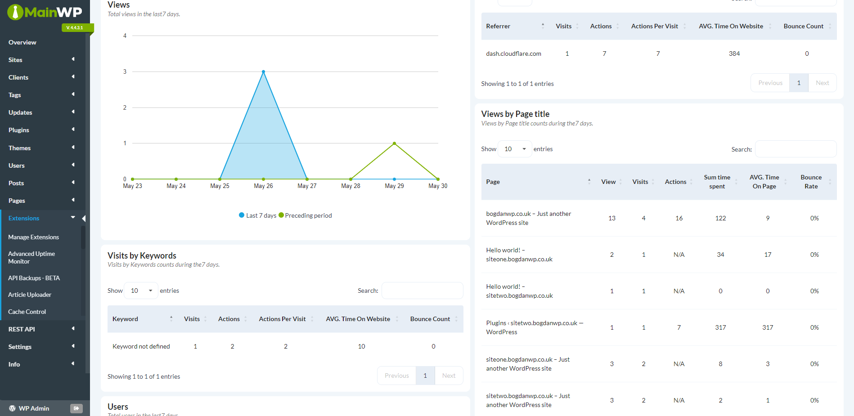Go to page 1 in keywords pagination

tap(425, 376)
